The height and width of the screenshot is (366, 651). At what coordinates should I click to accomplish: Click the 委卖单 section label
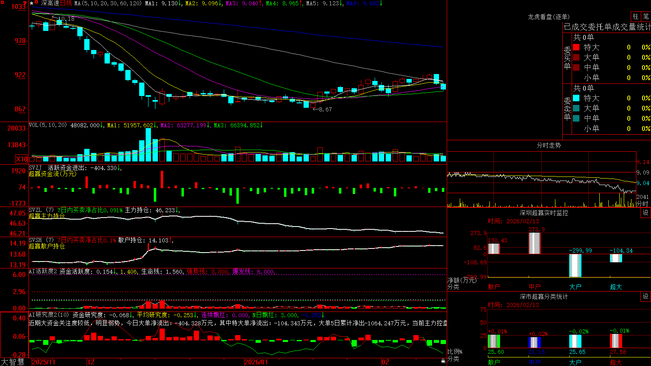tap(567, 108)
